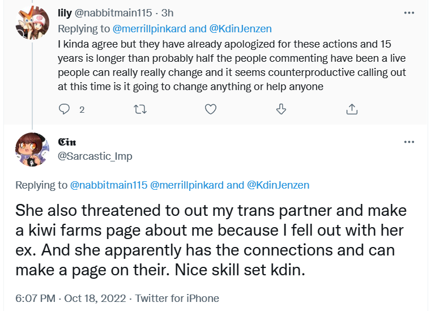
Task: Open lily's display name profile link
Action: point(65,13)
